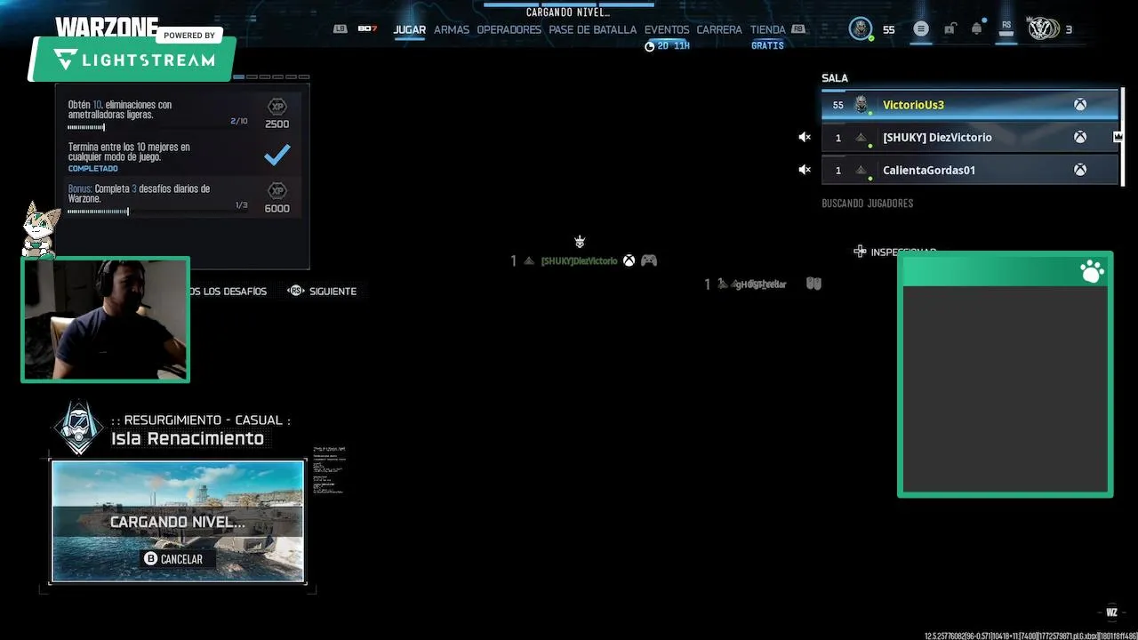Open the OPERADORES tab
1138x640 pixels.
[509, 29]
